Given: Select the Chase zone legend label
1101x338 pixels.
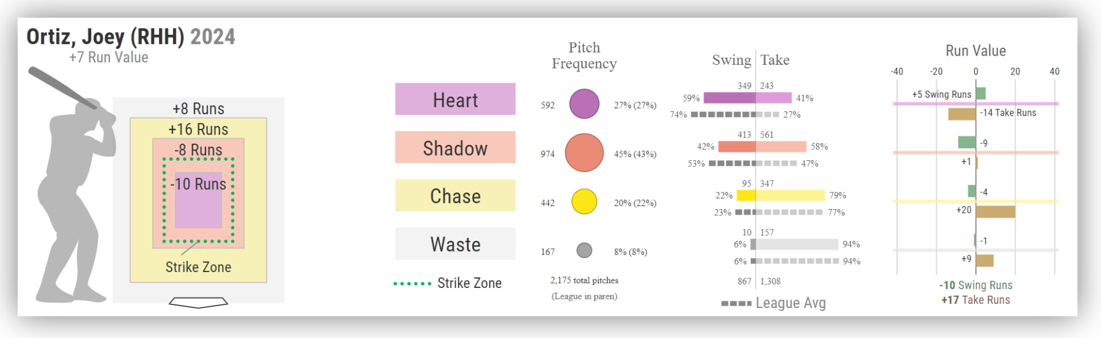Looking at the screenshot, I should 455,196.
